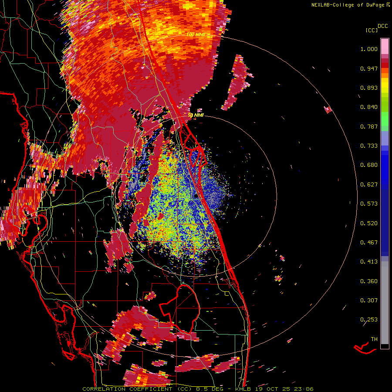This screenshot has height=392, width=392.
Task: Click the 0.627 legend value
Action: (369, 185)
